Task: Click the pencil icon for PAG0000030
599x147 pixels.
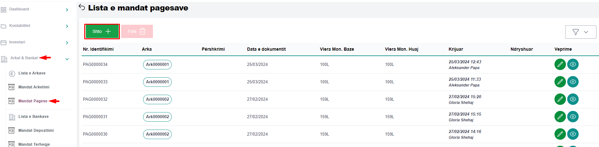Action: tap(560, 134)
